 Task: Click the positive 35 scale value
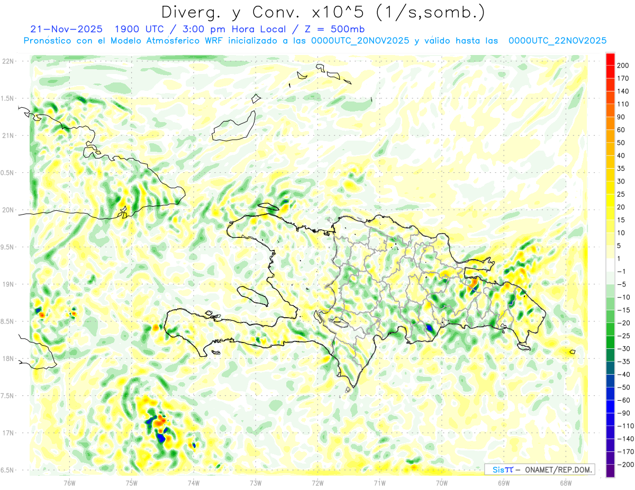click(x=621, y=169)
